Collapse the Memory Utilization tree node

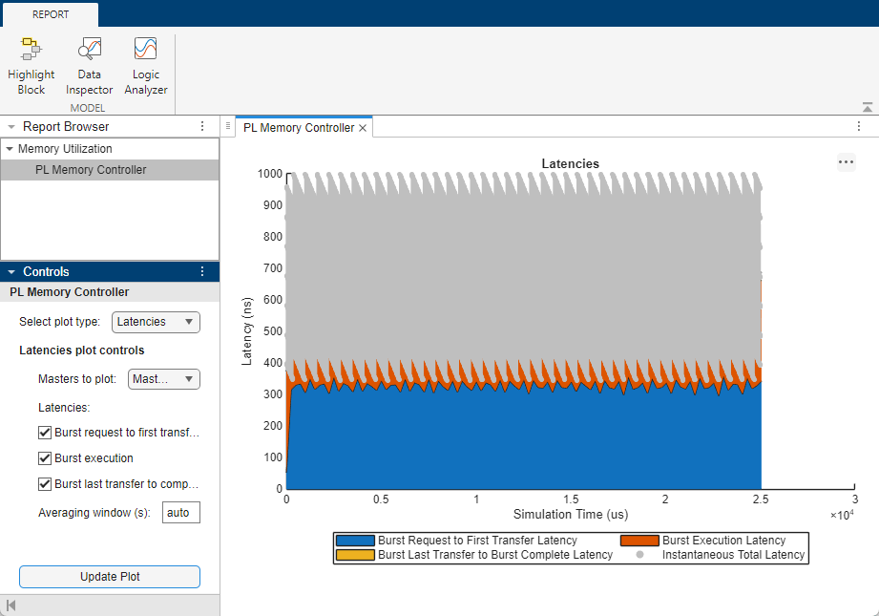click(x=9, y=149)
